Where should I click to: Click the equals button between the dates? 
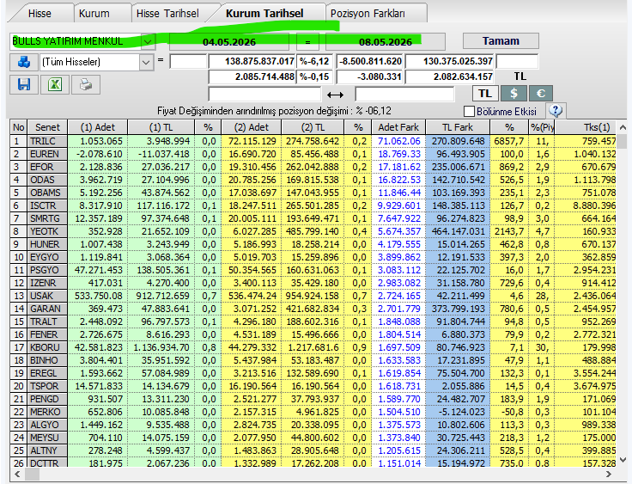307,42
